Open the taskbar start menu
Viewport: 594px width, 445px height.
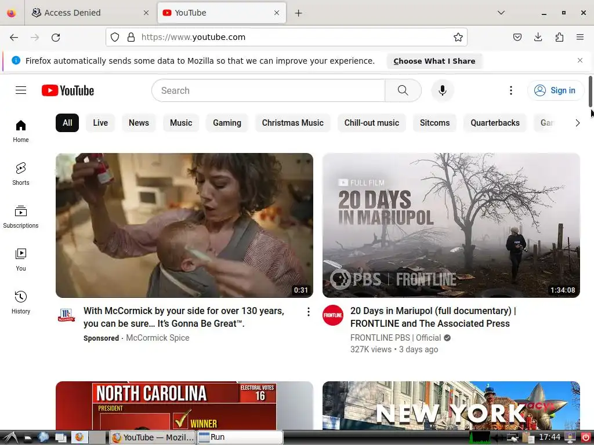pyautogui.click(x=10, y=437)
